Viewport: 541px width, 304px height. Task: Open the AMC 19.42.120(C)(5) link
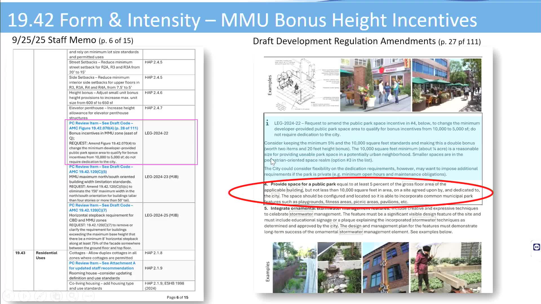click(x=101, y=169)
